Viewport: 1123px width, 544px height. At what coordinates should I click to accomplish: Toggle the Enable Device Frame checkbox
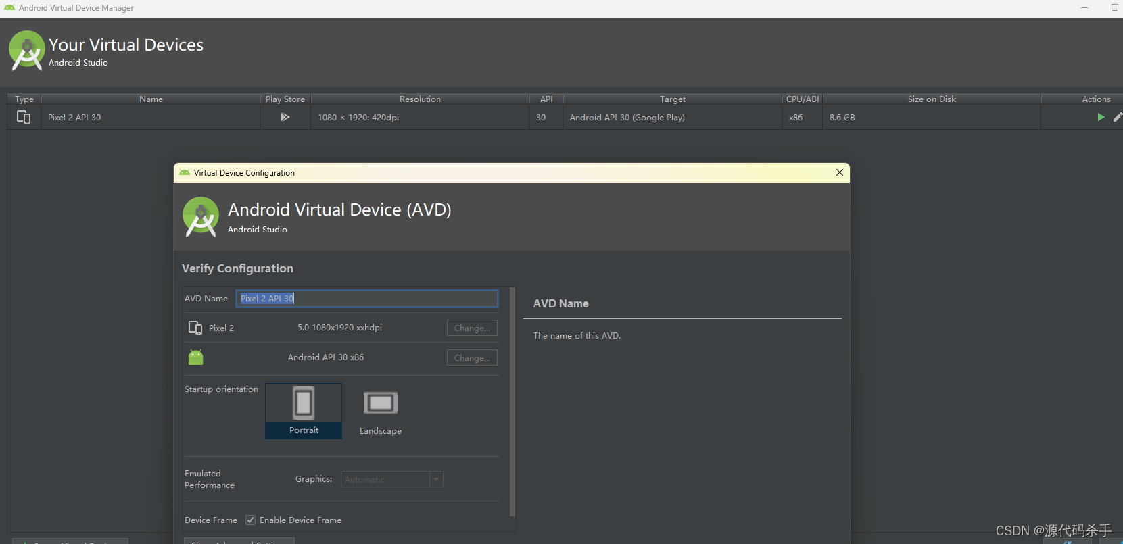click(251, 520)
